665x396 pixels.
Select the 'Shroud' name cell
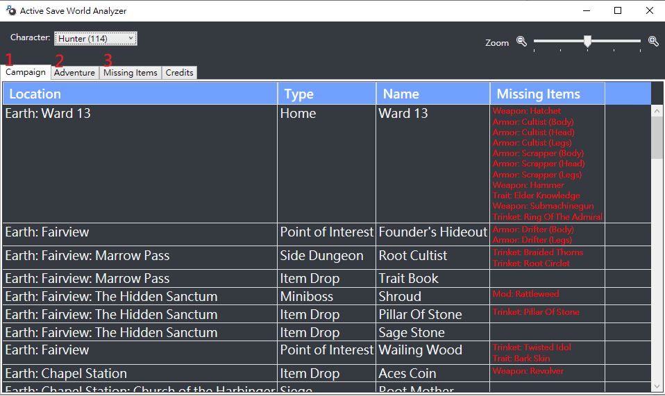click(x=433, y=296)
